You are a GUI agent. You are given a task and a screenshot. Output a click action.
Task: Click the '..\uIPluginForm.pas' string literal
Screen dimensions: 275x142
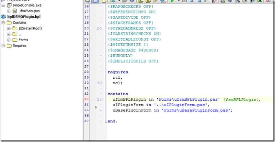(x=180, y=105)
